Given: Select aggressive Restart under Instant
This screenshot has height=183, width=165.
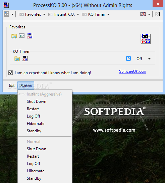Looking at the screenshot, I should 45,109.
